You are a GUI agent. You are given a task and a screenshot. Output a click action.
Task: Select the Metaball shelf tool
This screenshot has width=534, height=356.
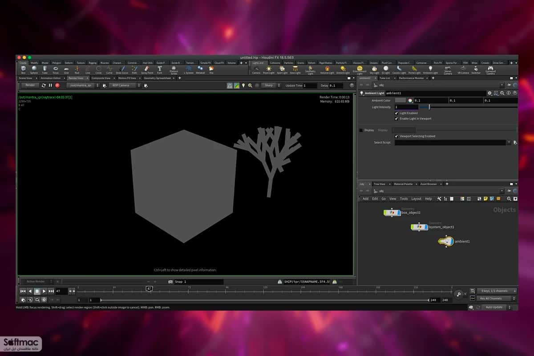(x=200, y=70)
